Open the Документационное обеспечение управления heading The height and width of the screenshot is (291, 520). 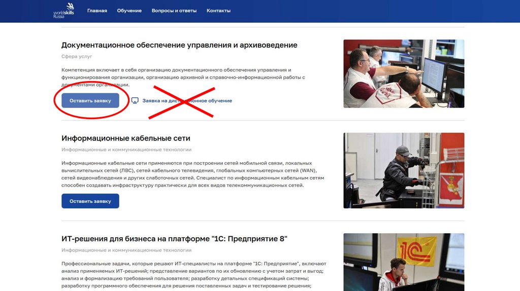pos(179,45)
